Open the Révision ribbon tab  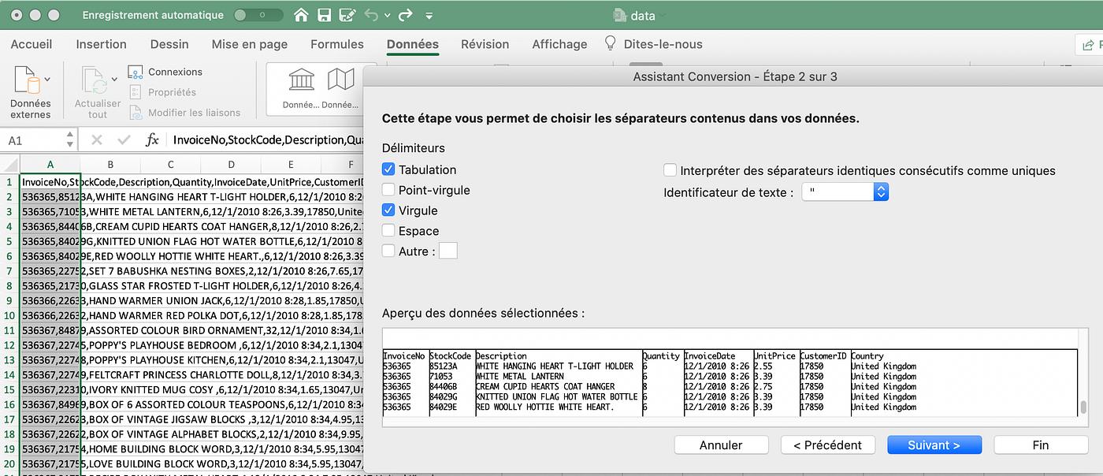pos(485,44)
